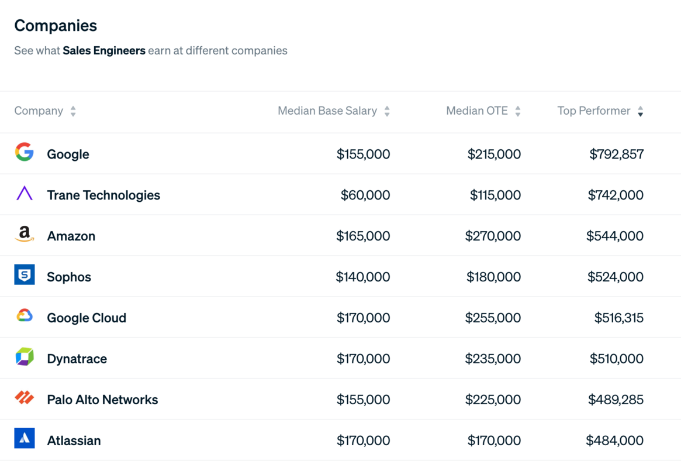Click the Sales Engineers bold text
681x468 pixels.
point(104,51)
